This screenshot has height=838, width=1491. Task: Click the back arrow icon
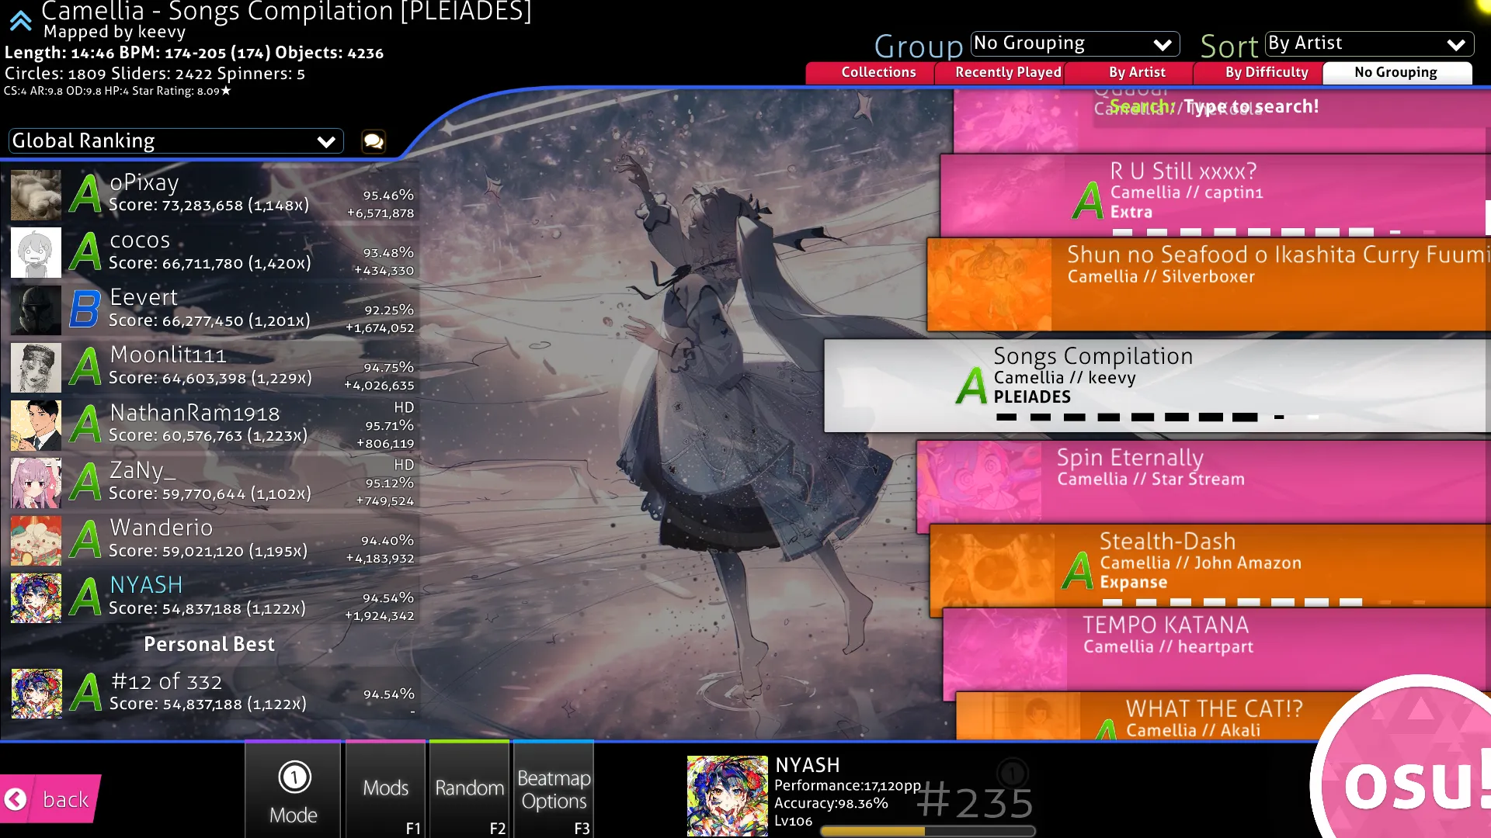16,799
